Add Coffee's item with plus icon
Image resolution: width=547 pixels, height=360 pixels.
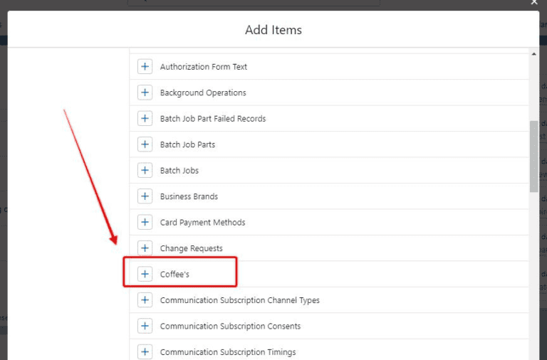tap(145, 274)
